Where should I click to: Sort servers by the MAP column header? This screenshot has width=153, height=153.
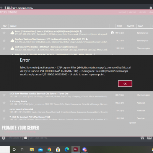coord(140,26)
